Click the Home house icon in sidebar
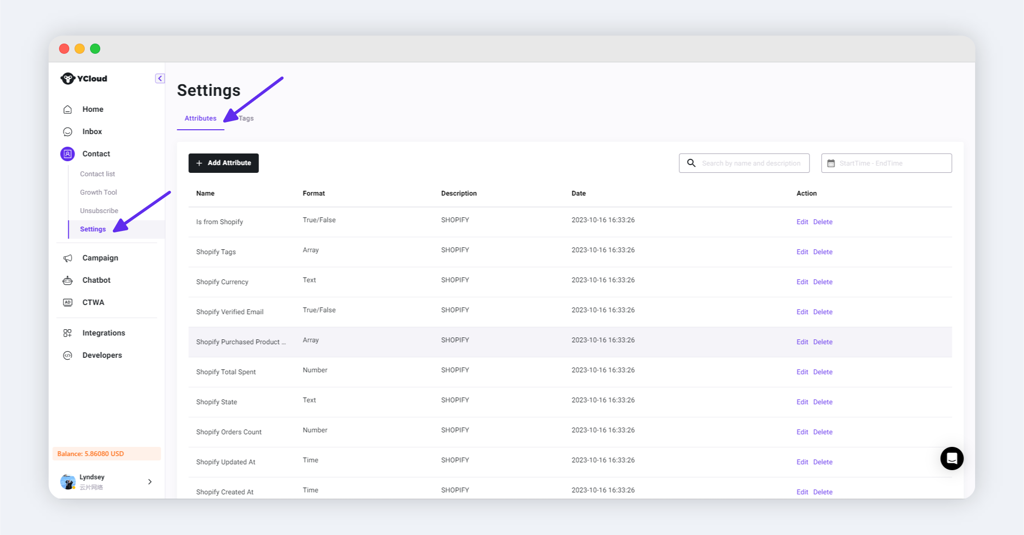This screenshot has height=535, width=1024. click(68, 109)
